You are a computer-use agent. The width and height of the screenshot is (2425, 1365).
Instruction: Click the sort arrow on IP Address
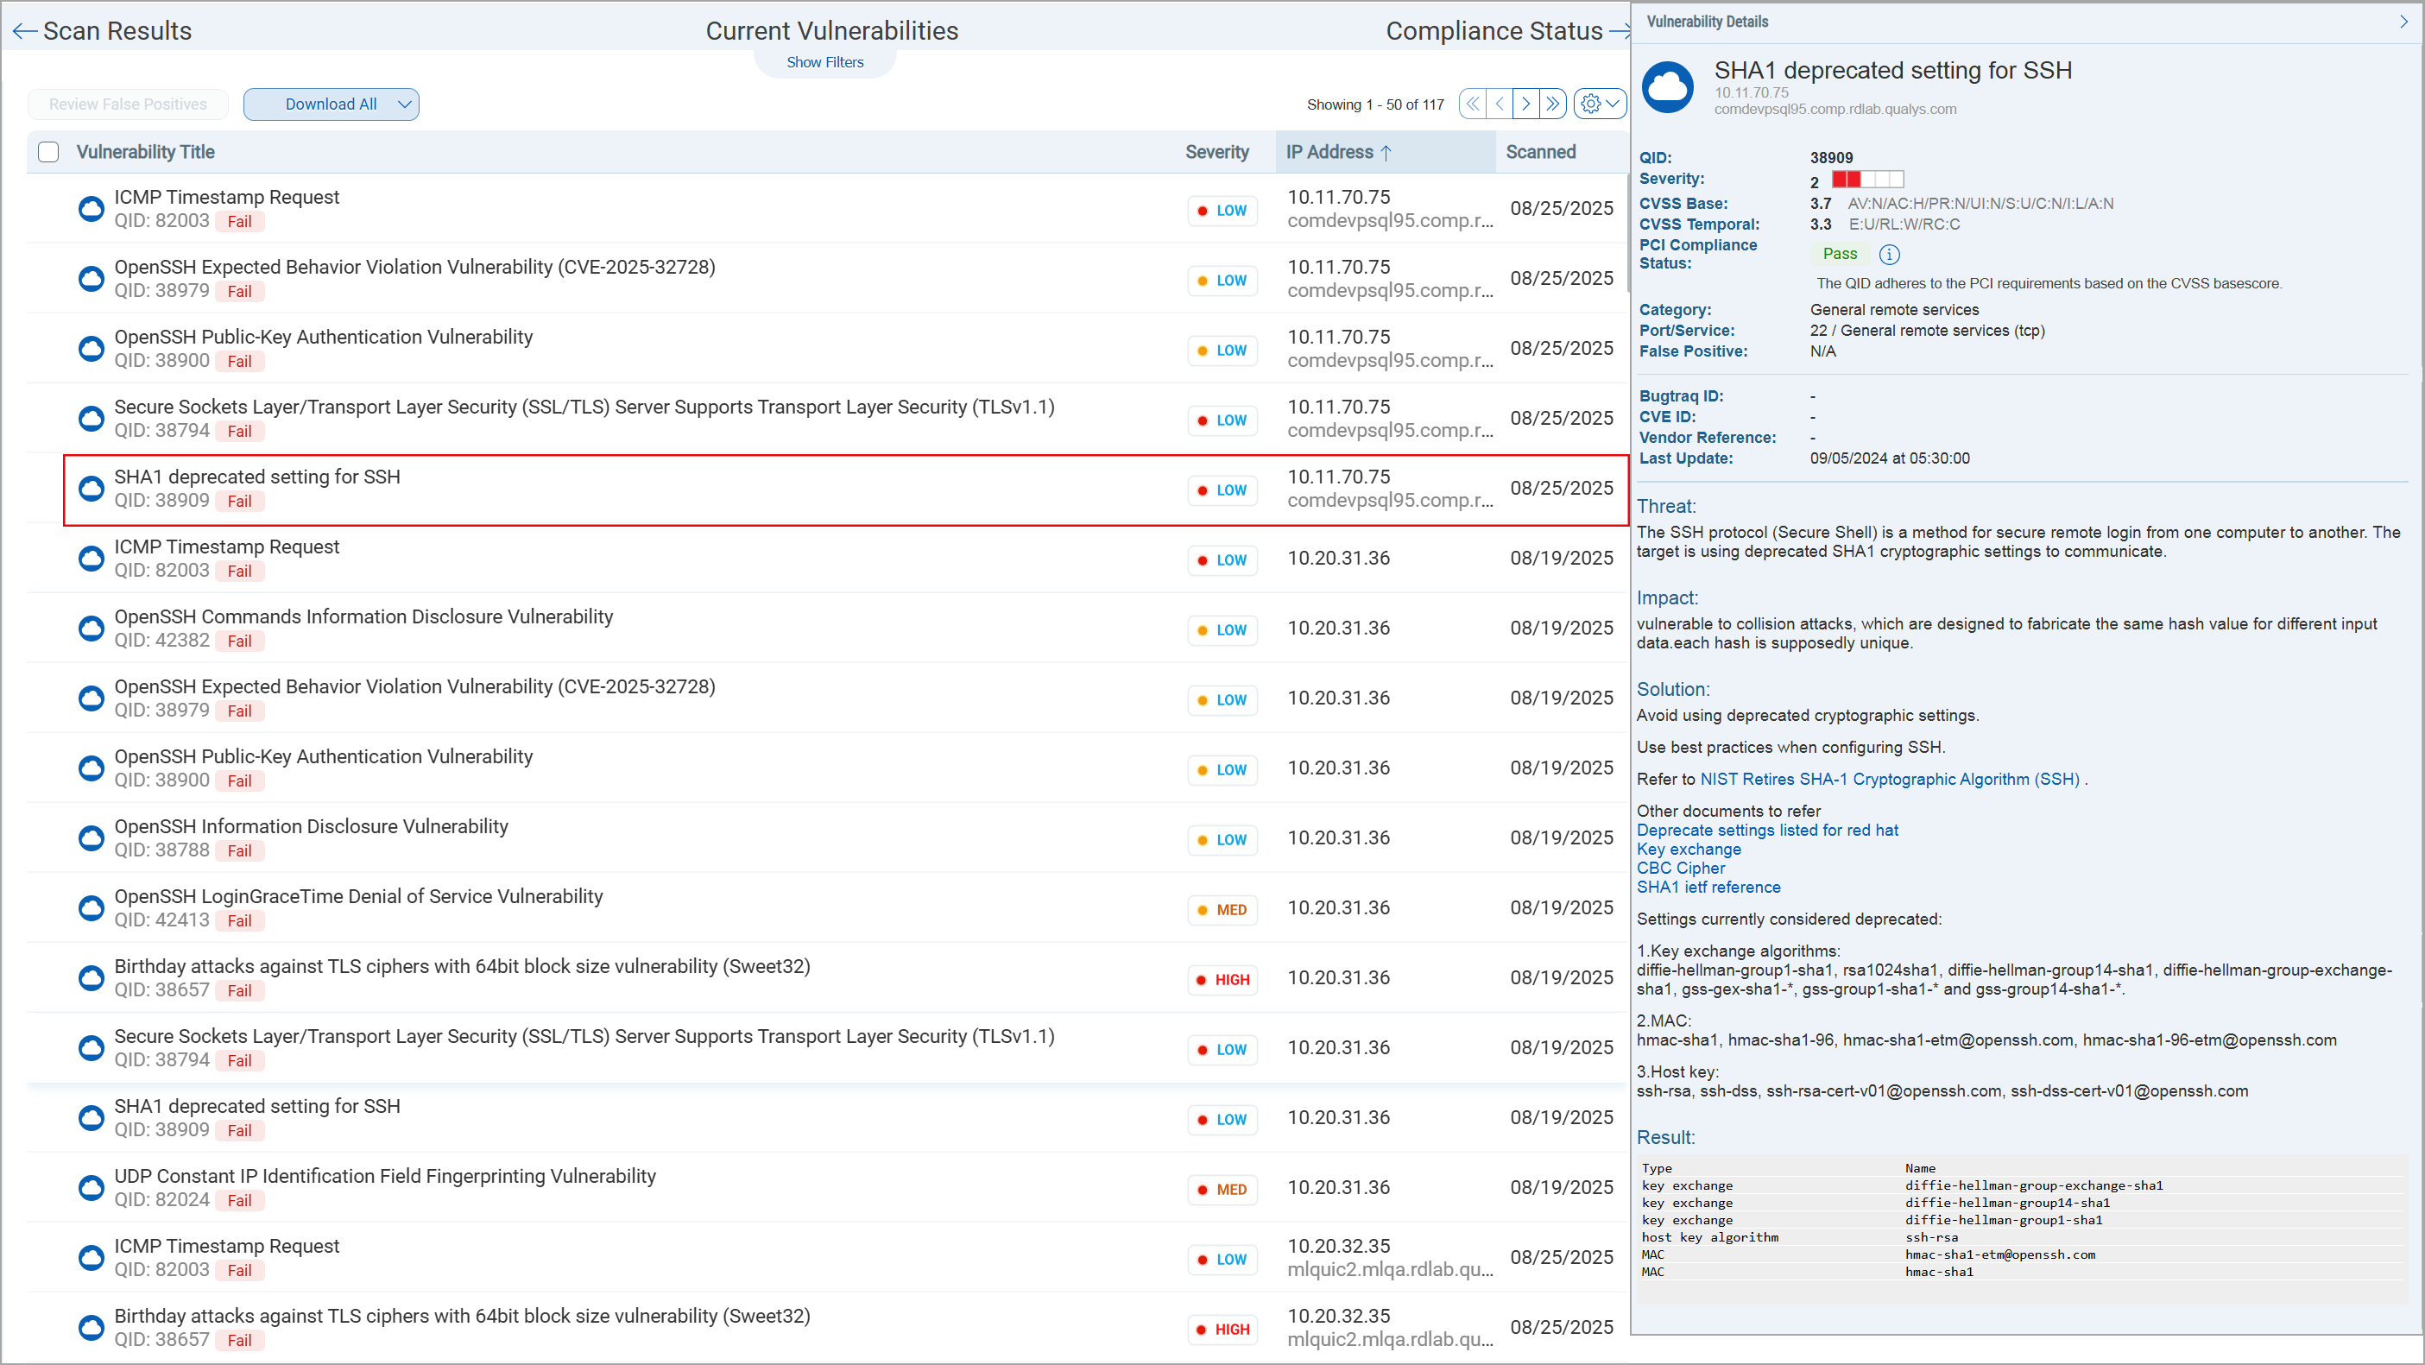coord(1386,153)
